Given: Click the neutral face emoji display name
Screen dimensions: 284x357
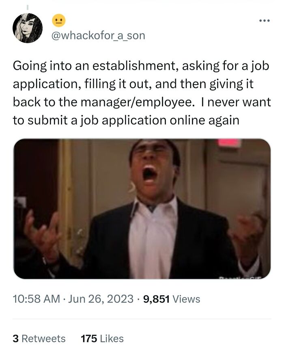Looking at the screenshot, I should tap(58, 20).
